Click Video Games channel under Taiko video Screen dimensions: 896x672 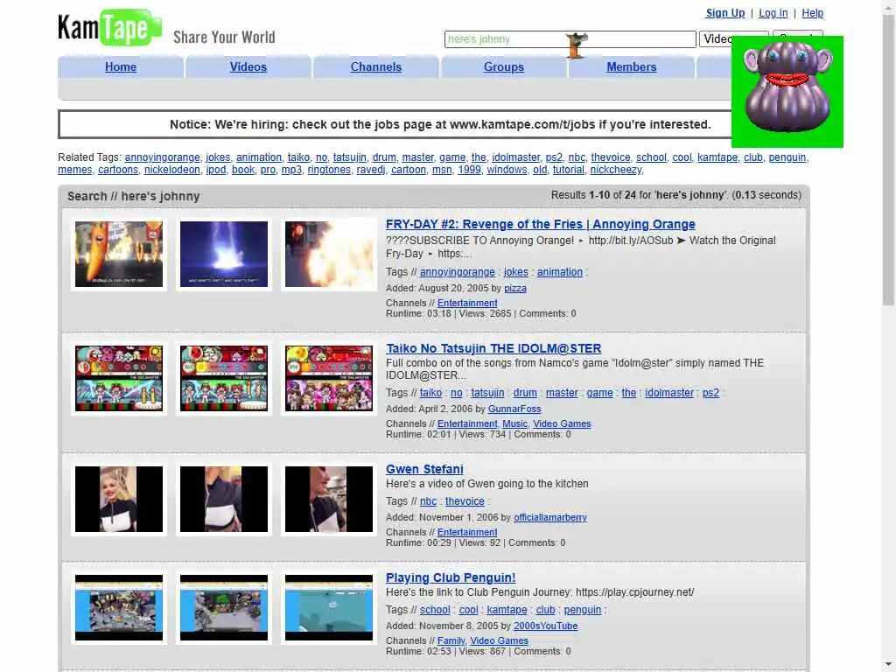tap(563, 424)
